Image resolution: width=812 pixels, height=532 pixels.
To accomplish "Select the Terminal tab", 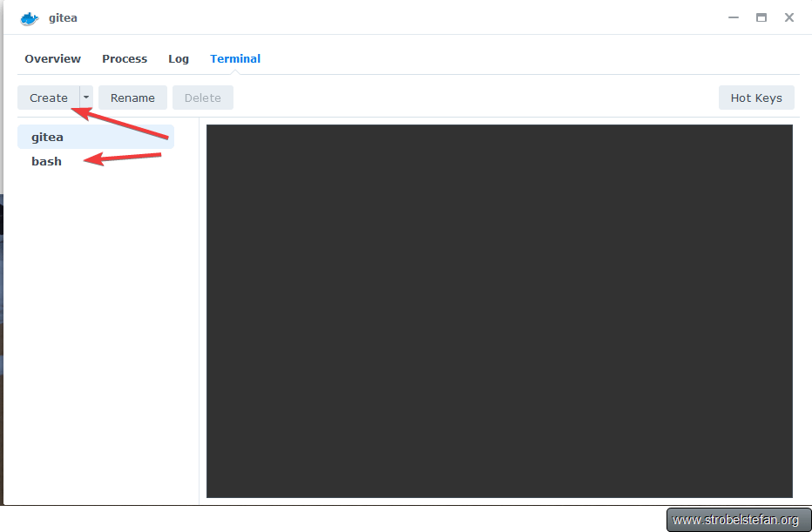I will (x=235, y=58).
